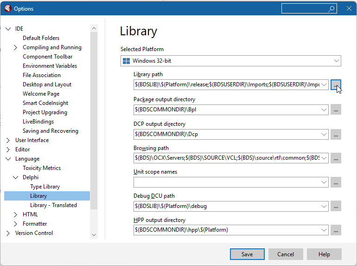Expand the Version Control node
Viewport: 357px width, 266px height.
point(8,233)
